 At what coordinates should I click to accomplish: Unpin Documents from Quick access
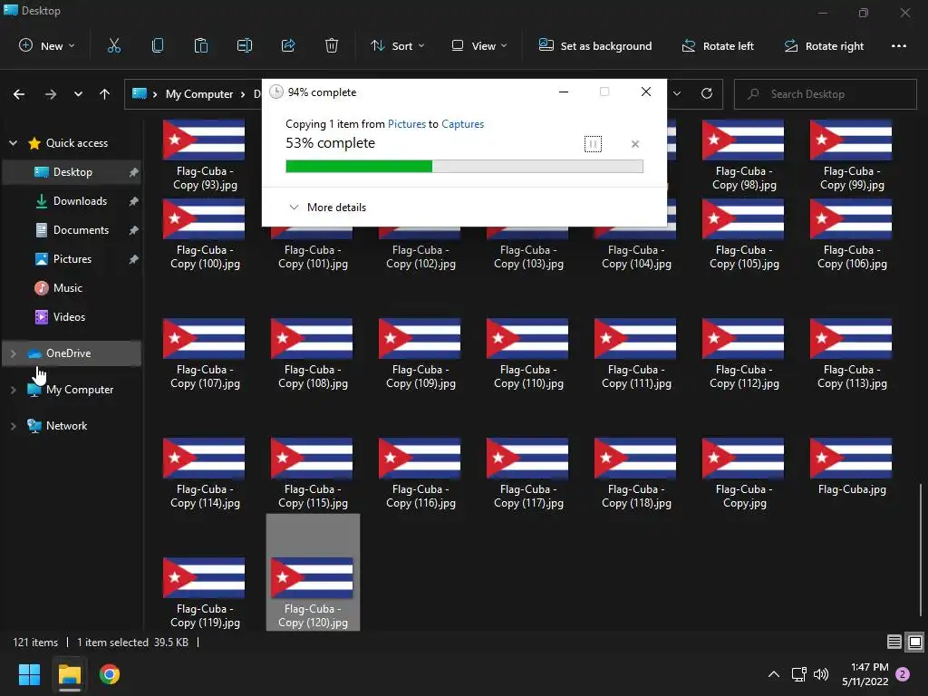coord(134,230)
